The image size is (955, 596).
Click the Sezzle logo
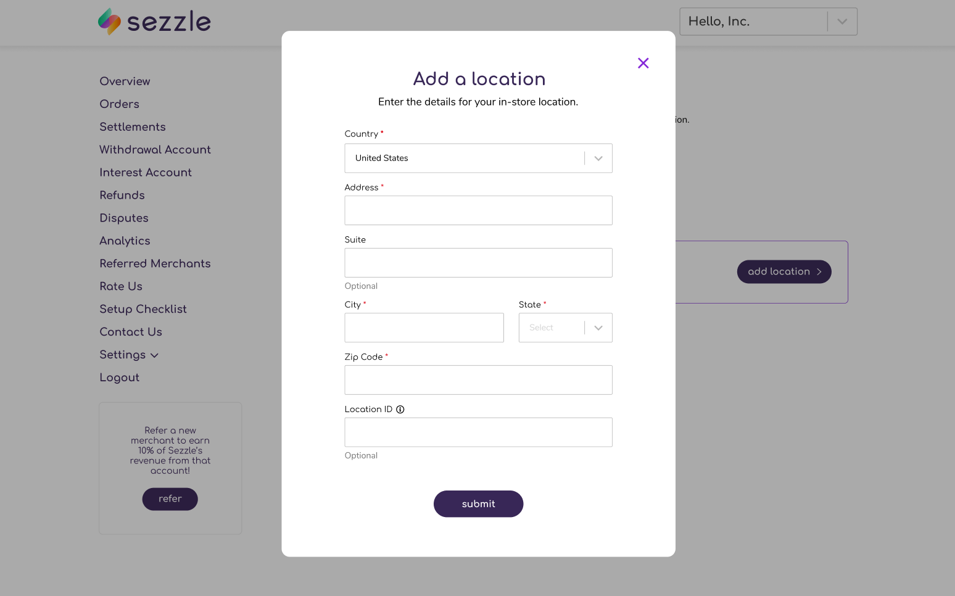point(154,21)
